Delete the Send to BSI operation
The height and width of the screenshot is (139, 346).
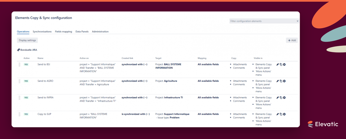(x=284, y=64)
